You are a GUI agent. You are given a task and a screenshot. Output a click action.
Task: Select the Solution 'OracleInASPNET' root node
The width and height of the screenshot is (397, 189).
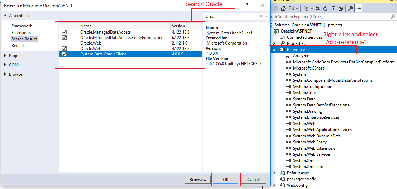(x=308, y=25)
